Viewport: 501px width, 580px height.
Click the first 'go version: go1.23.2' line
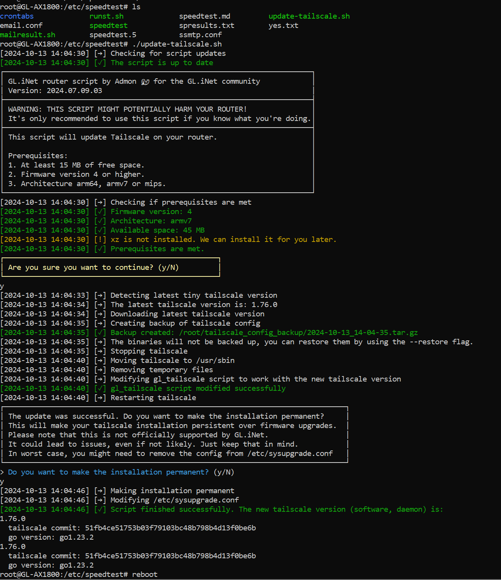pos(51,537)
